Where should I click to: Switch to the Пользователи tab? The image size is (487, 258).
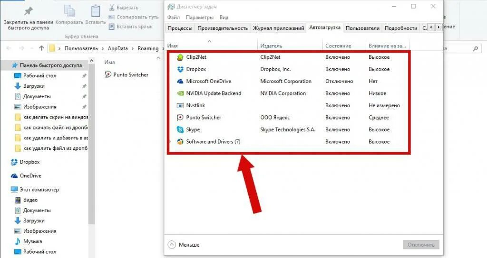click(x=362, y=28)
